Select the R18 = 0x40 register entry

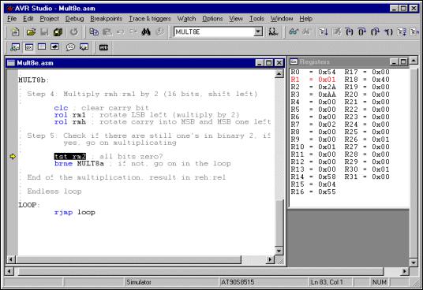click(x=367, y=80)
